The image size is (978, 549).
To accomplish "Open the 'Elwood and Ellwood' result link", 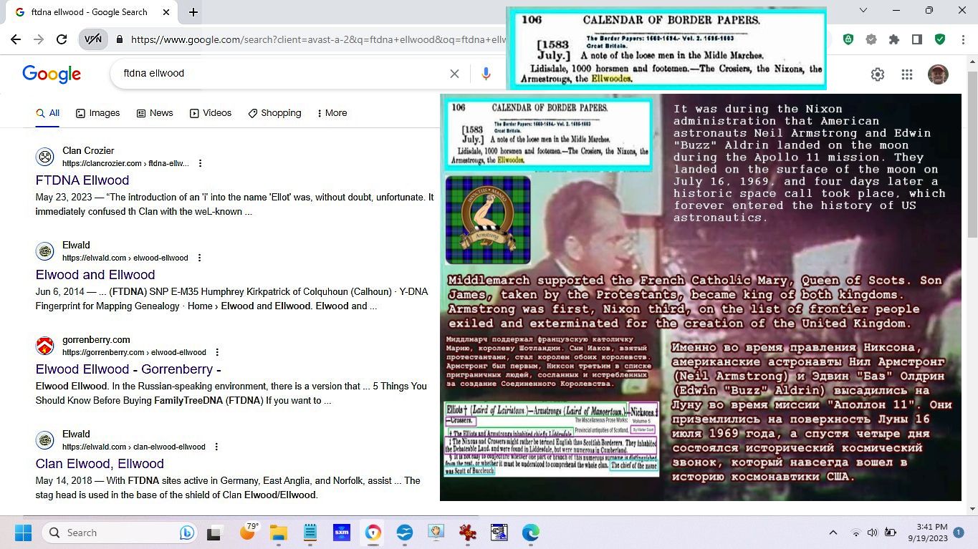I will click(95, 275).
